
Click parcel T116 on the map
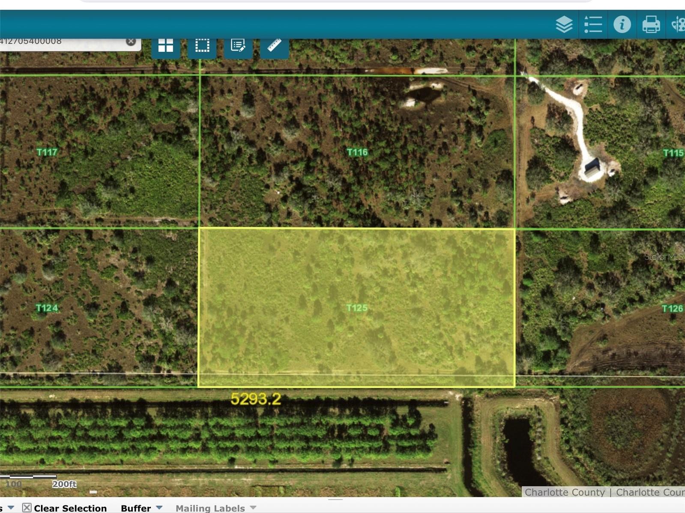pyautogui.click(x=357, y=152)
